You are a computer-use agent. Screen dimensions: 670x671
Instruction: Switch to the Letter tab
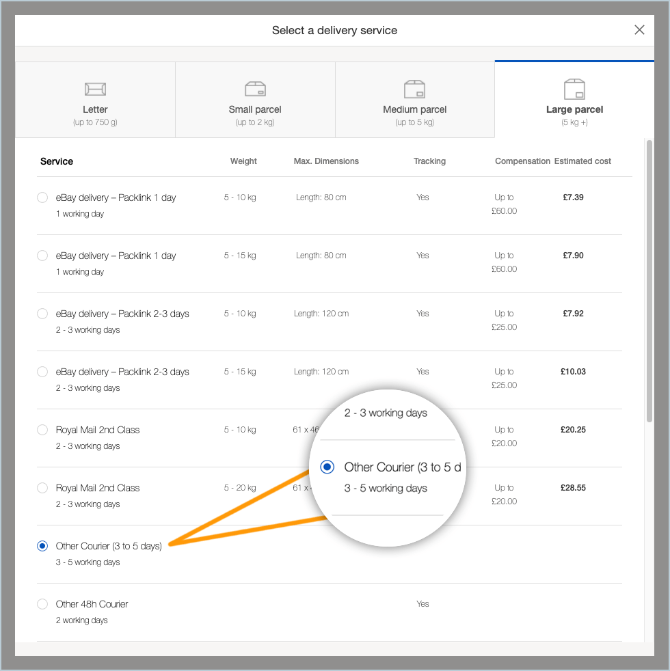click(95, 109)
